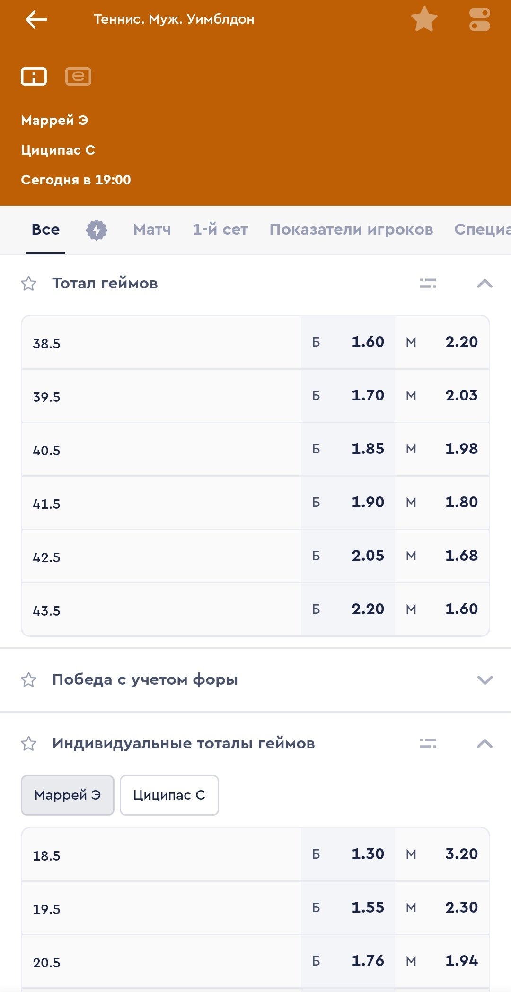The height and width of the screenshot is (992, 511).
Task: Open the match info icon
Action: [34, 76]
